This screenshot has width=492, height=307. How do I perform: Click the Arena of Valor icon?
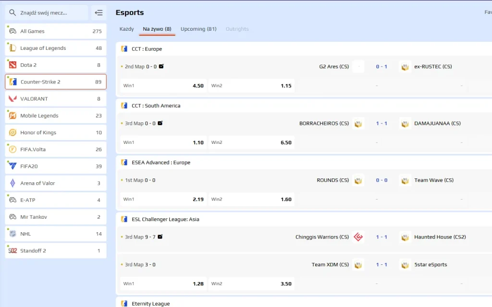tap(12, 183)
